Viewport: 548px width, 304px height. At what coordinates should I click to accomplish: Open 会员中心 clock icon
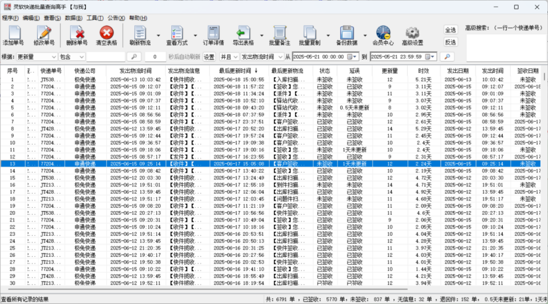click(383, 32)
